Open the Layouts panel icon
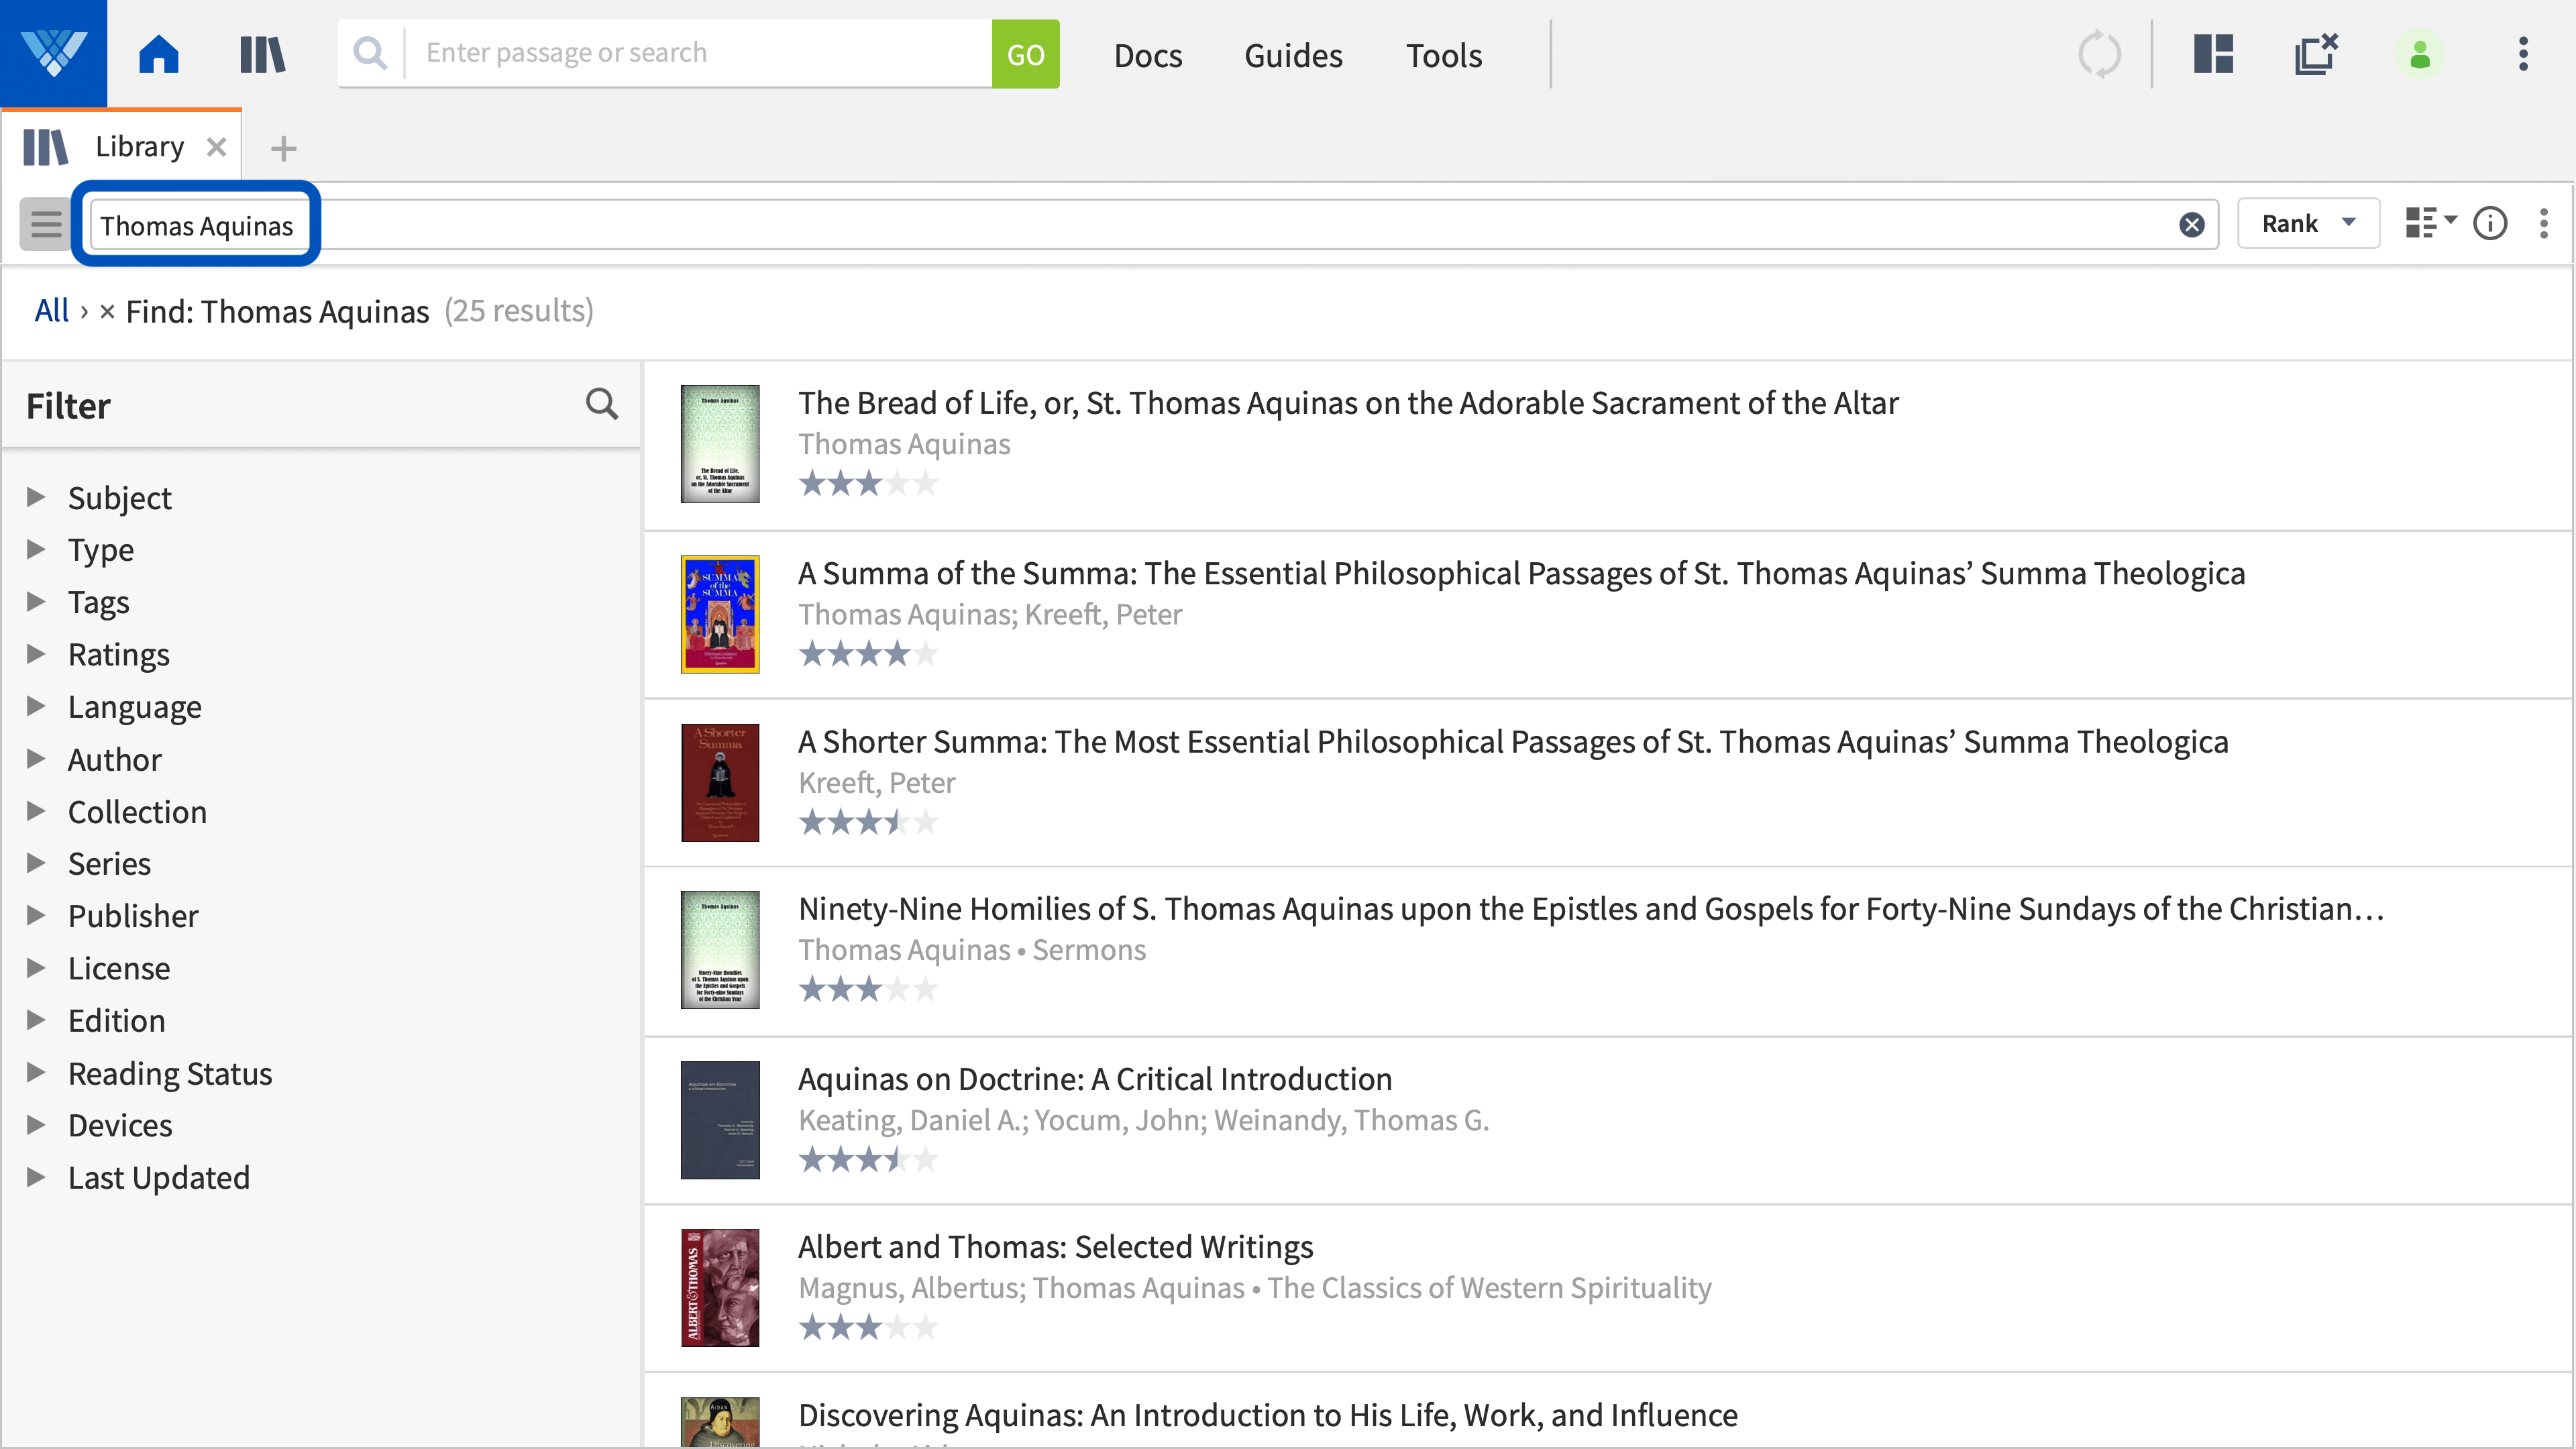The image size is (2576, 1449). pyautogui.click(x=2213, y=54)
